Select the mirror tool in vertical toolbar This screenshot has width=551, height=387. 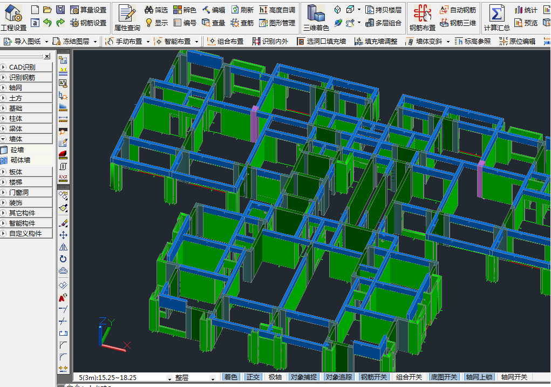point(63,247)
